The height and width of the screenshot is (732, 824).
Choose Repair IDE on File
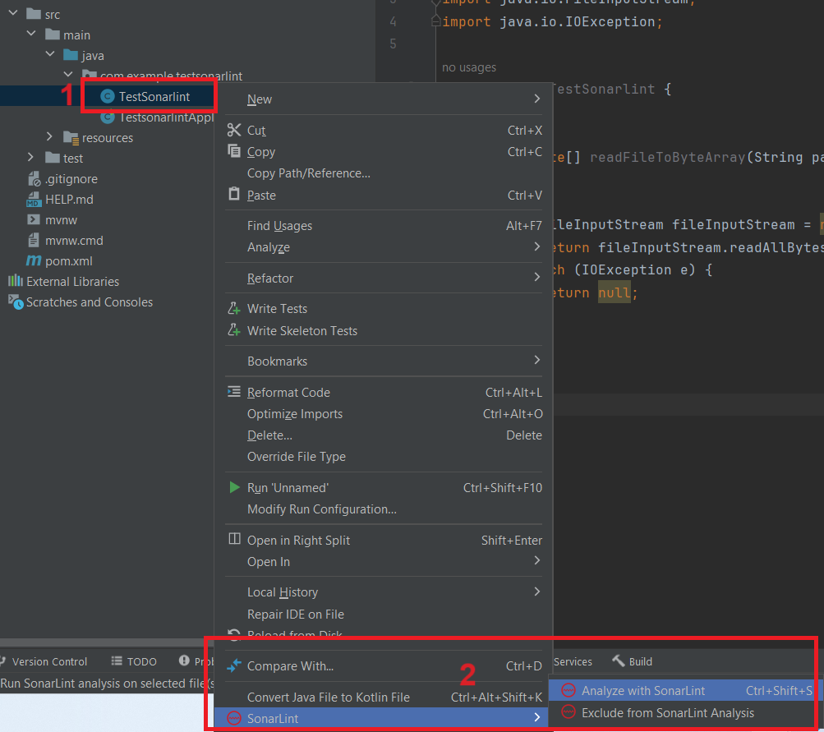click(384, 615)
